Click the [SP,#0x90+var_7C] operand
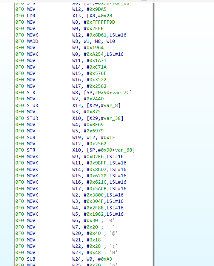The height and width of the screenshot is (266, 214). coord(108,93)
